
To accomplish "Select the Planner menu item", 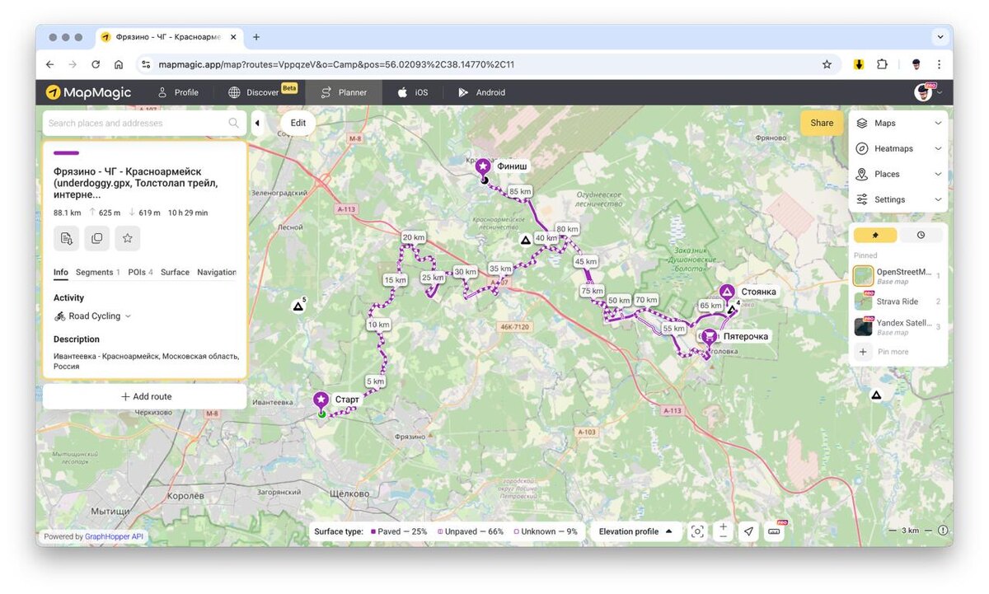I will click(344, 92).
